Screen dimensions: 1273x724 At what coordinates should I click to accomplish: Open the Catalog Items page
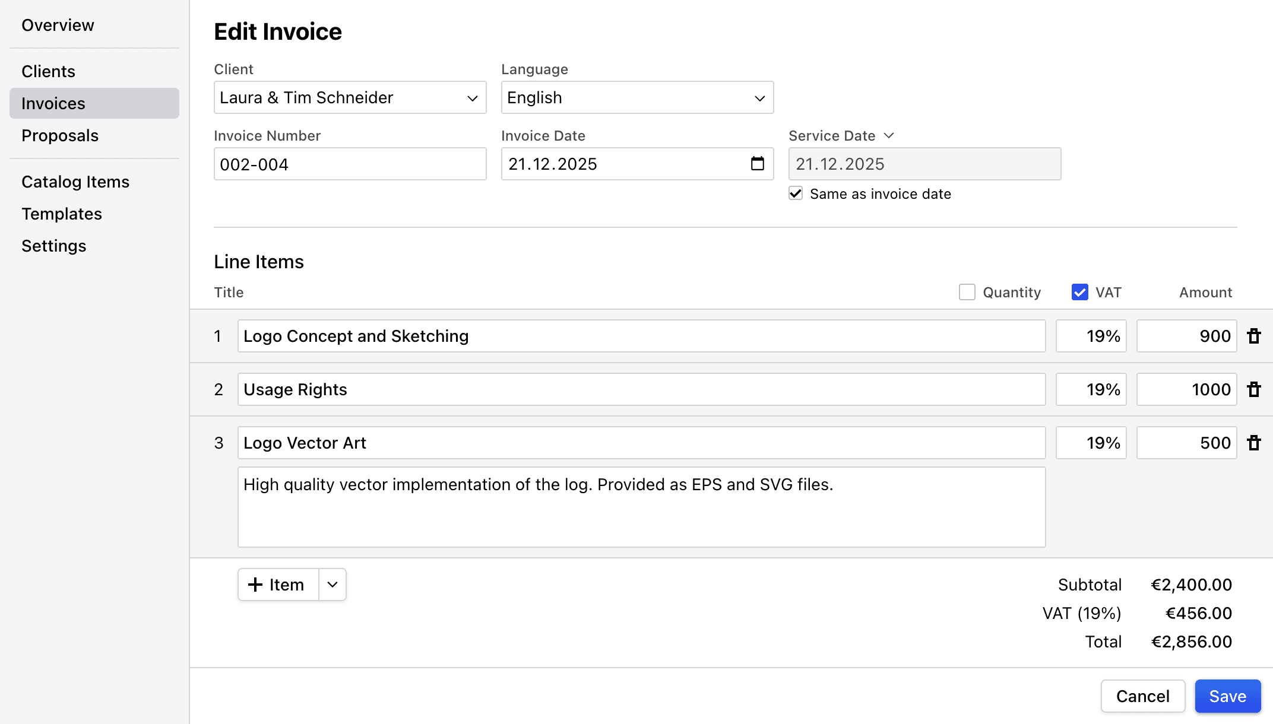pos(75,182)
